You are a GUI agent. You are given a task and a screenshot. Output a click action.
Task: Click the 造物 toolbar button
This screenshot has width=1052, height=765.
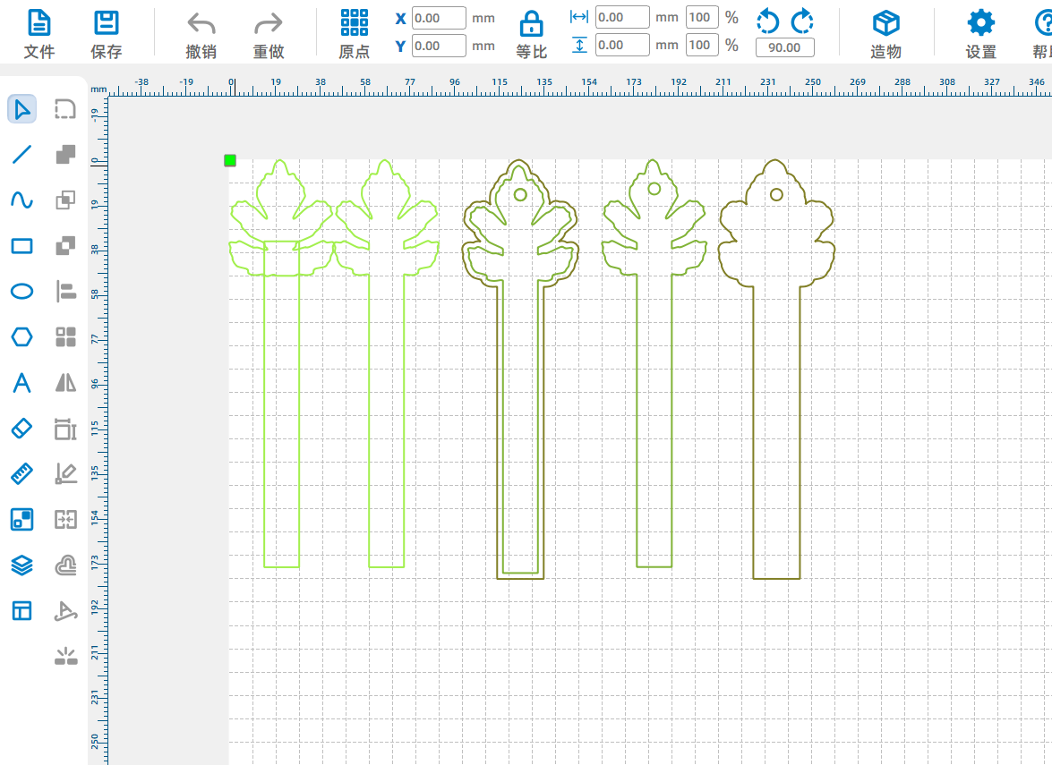(885, 33)
